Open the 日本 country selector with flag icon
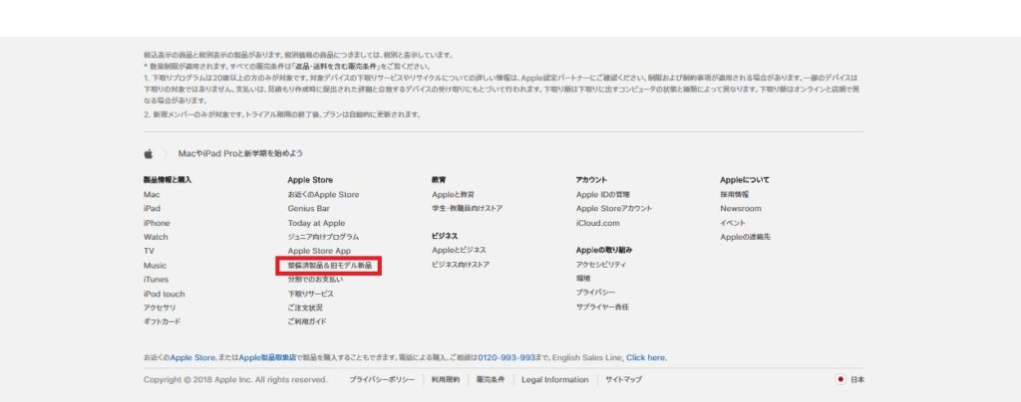 pos(851,380)
